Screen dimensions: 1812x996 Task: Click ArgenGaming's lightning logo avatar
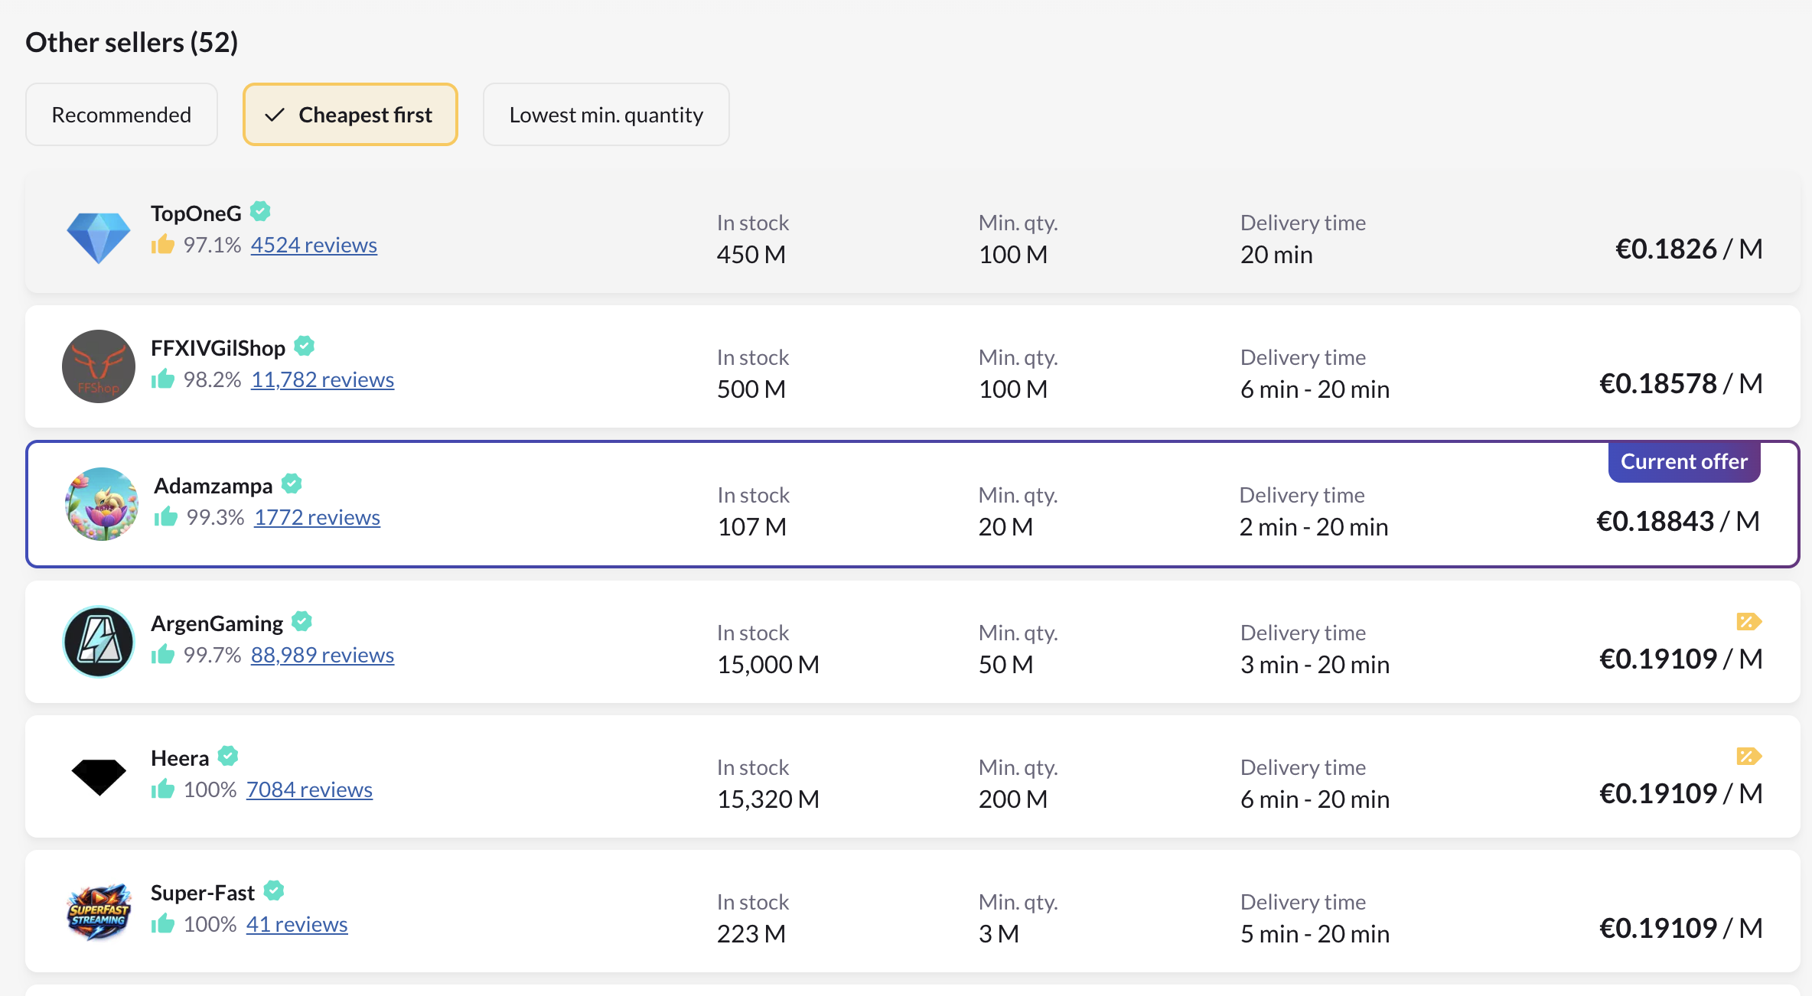[99, 642]
